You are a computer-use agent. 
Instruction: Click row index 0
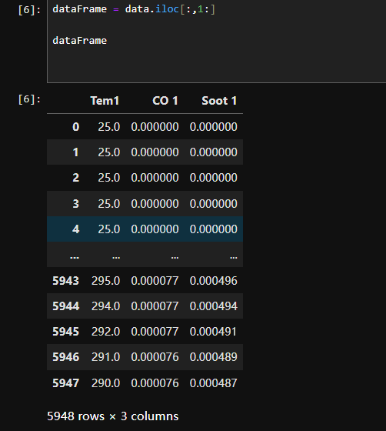click(76, 127)
